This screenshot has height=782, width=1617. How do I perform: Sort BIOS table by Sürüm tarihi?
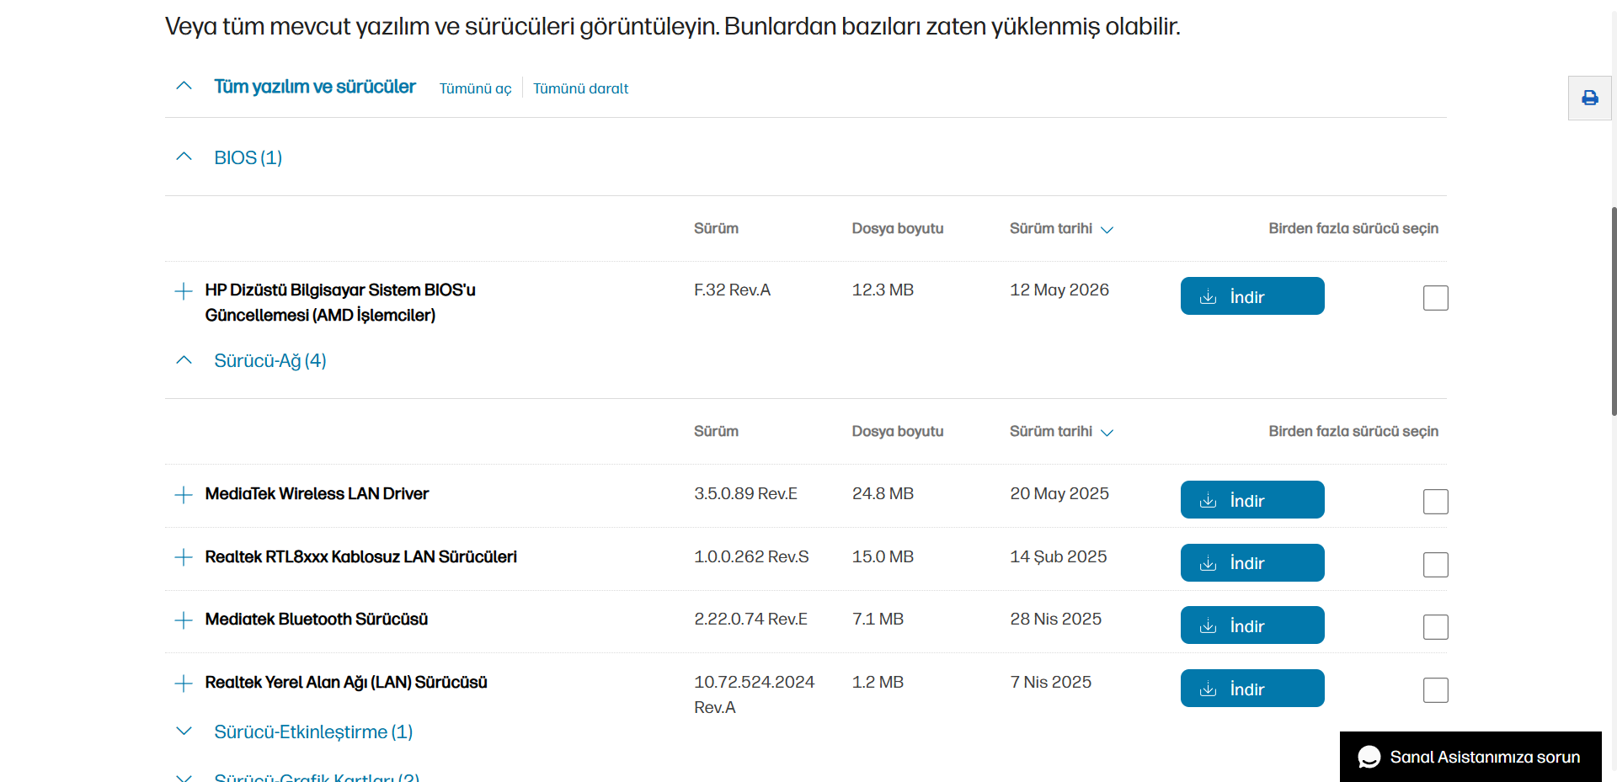coord(1061,229)
